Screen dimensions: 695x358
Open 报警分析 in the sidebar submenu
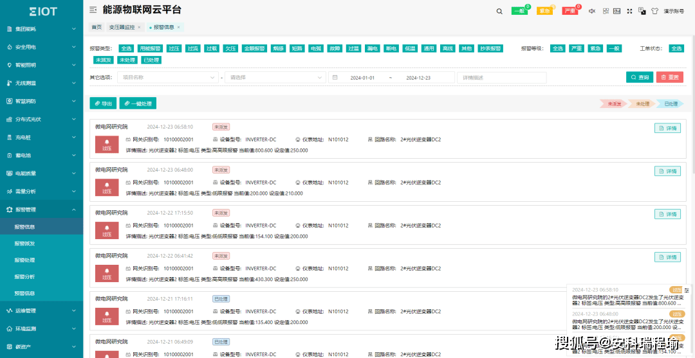[x=24, y=276]
